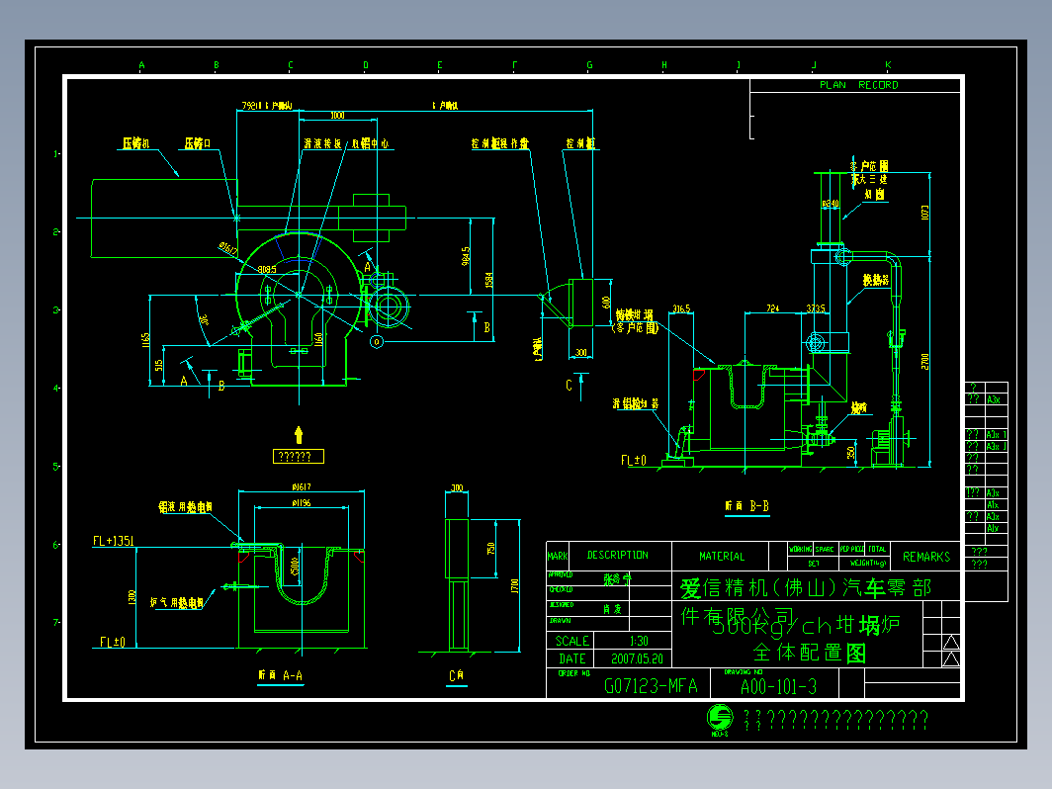Select the yellow ?????? text box
The height and width of the screenshot is (789, 1052).
pyautogui.click(x=299, y=457)
